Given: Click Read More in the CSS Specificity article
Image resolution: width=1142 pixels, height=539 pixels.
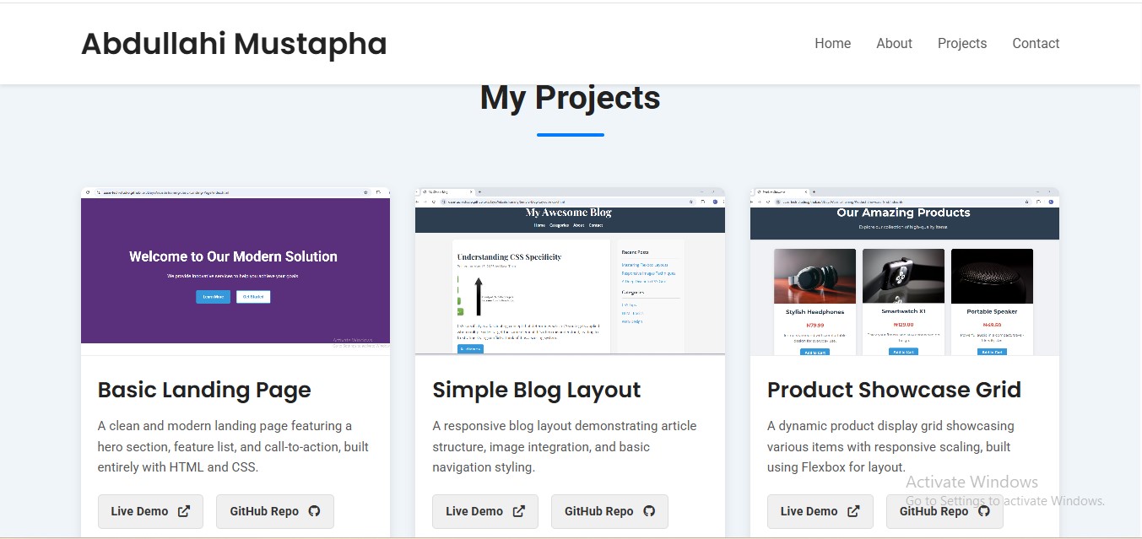Looking at the screenshot, I should pos(470,349).
